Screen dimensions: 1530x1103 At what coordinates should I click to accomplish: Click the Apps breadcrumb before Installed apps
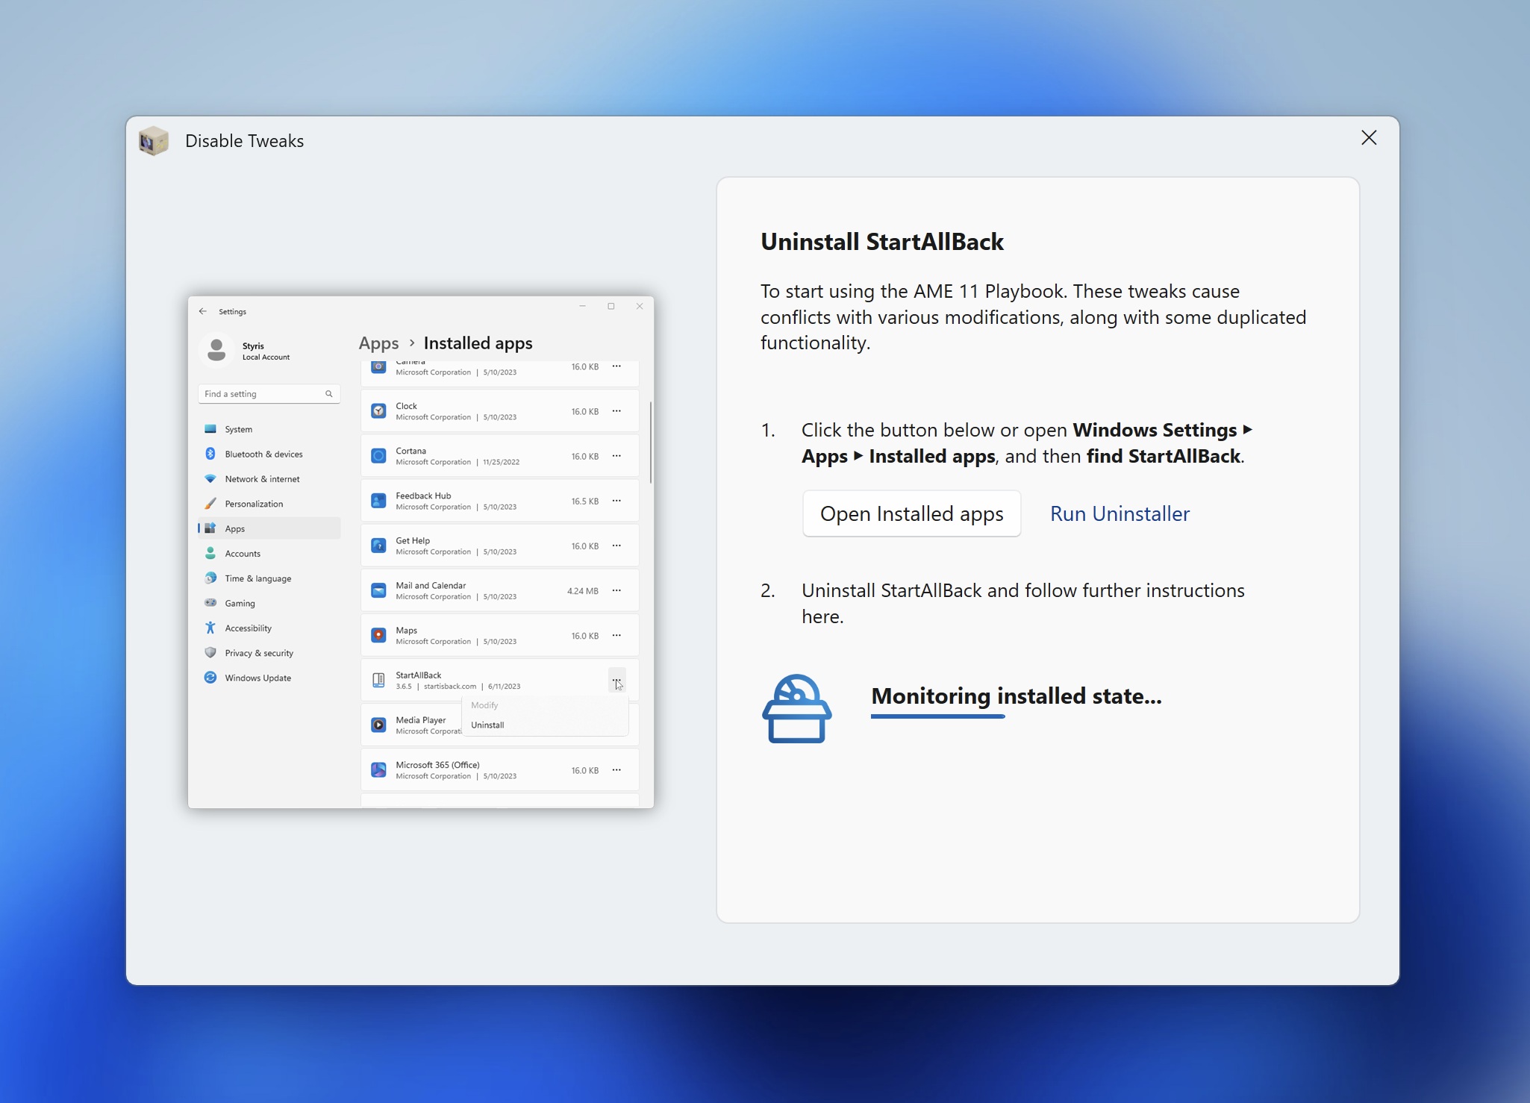tap(378, 343)
